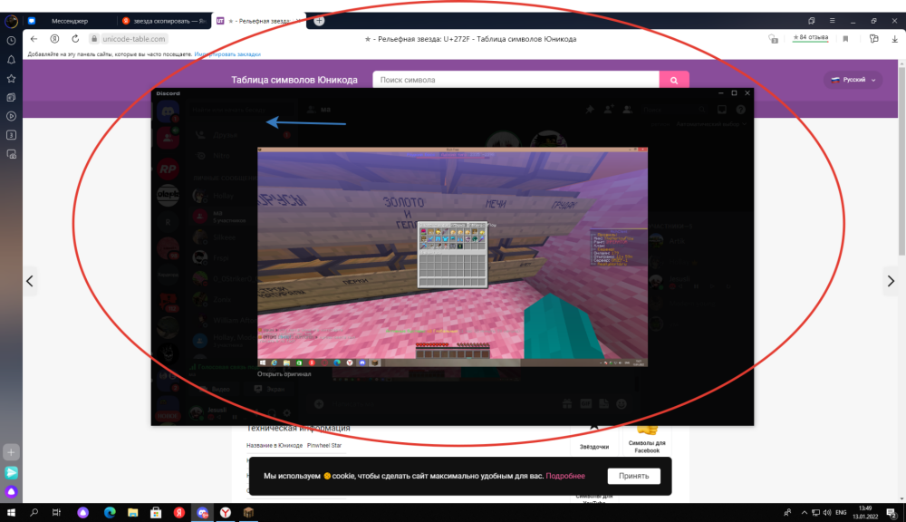
Task: Open the tab groups icon in title bar
Action: click(x=811, y=21)
